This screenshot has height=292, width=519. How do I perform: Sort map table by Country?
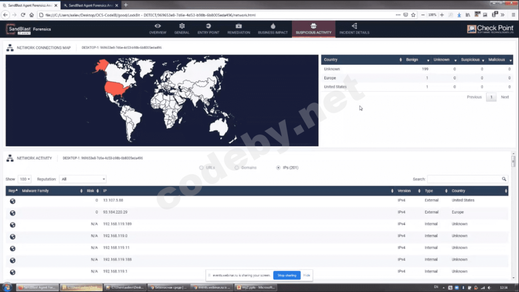(x=362, y=60)
